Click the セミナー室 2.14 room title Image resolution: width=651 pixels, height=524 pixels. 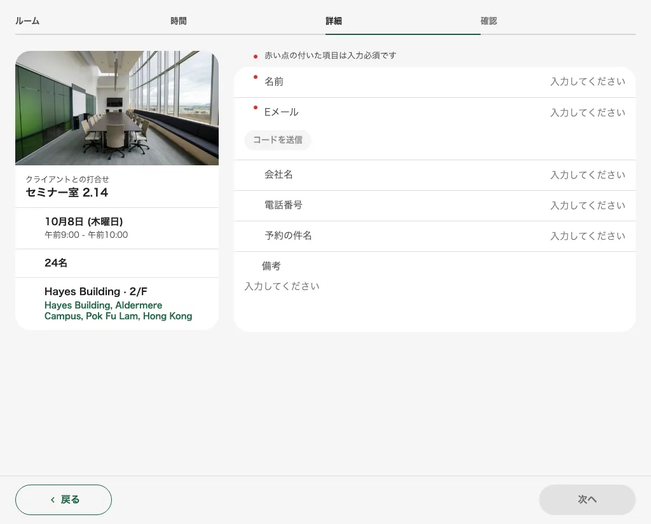[67, 192]
